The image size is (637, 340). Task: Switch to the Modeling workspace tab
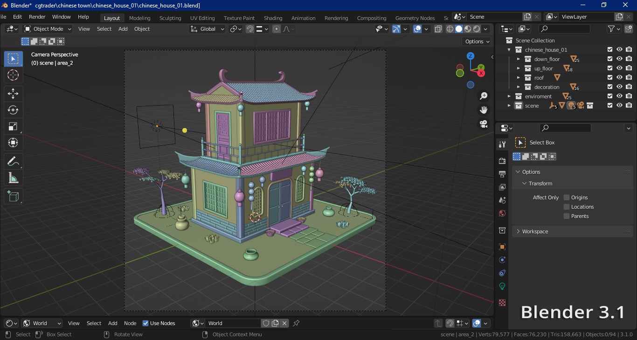coord(140,18)
